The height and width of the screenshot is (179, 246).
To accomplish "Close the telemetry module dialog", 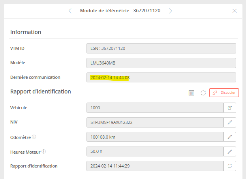I will coord(235,11).
